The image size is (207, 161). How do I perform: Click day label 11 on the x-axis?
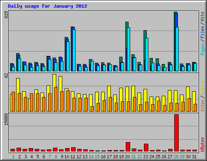(73, 157)
